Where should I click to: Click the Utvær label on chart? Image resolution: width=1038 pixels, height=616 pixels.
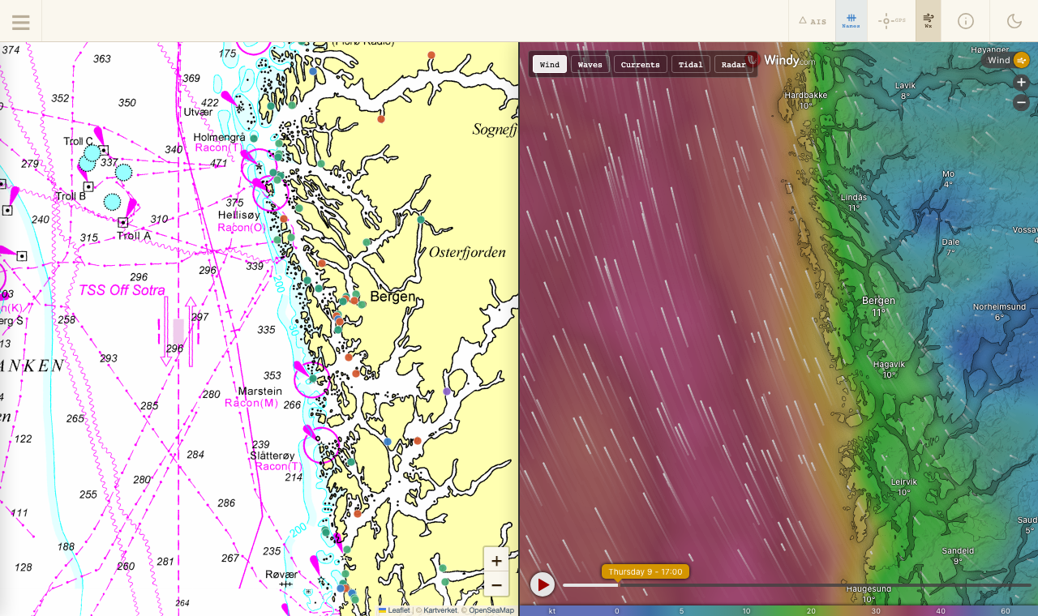point(198,112)
